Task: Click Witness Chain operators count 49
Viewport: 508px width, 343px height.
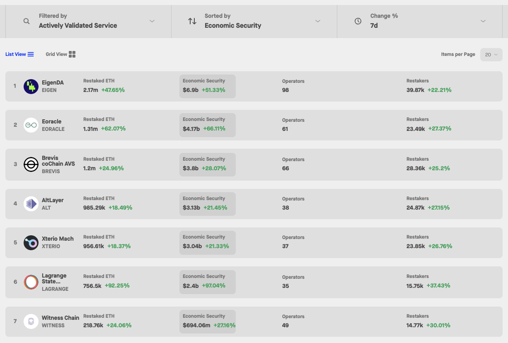Action: click(x=285, y=325)
